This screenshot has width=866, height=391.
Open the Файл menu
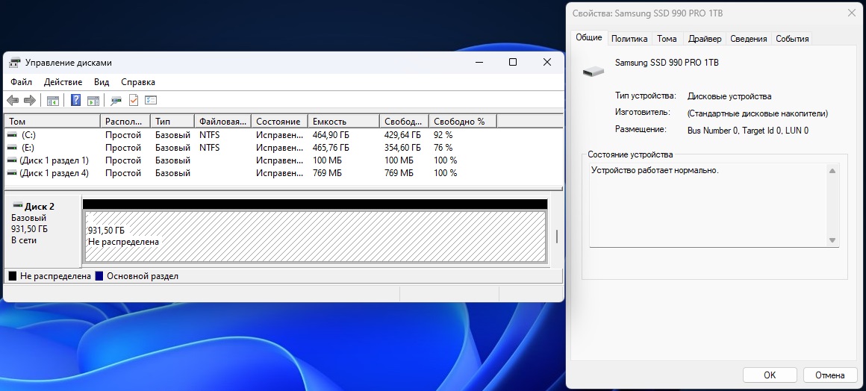tap(21, 82)
